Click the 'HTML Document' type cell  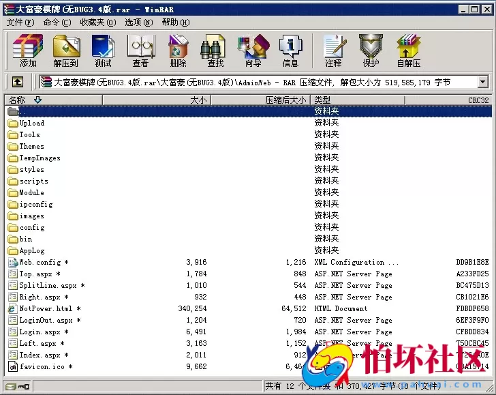click(x=341, y=308)
